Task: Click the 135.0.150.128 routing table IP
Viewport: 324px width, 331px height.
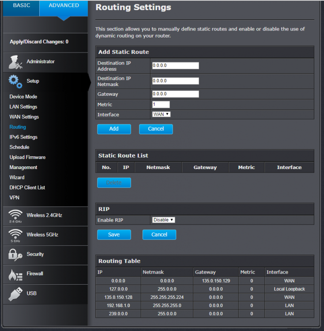Action: [x=118, y=297]
